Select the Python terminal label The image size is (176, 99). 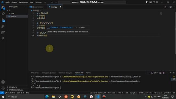click(155, 73)
